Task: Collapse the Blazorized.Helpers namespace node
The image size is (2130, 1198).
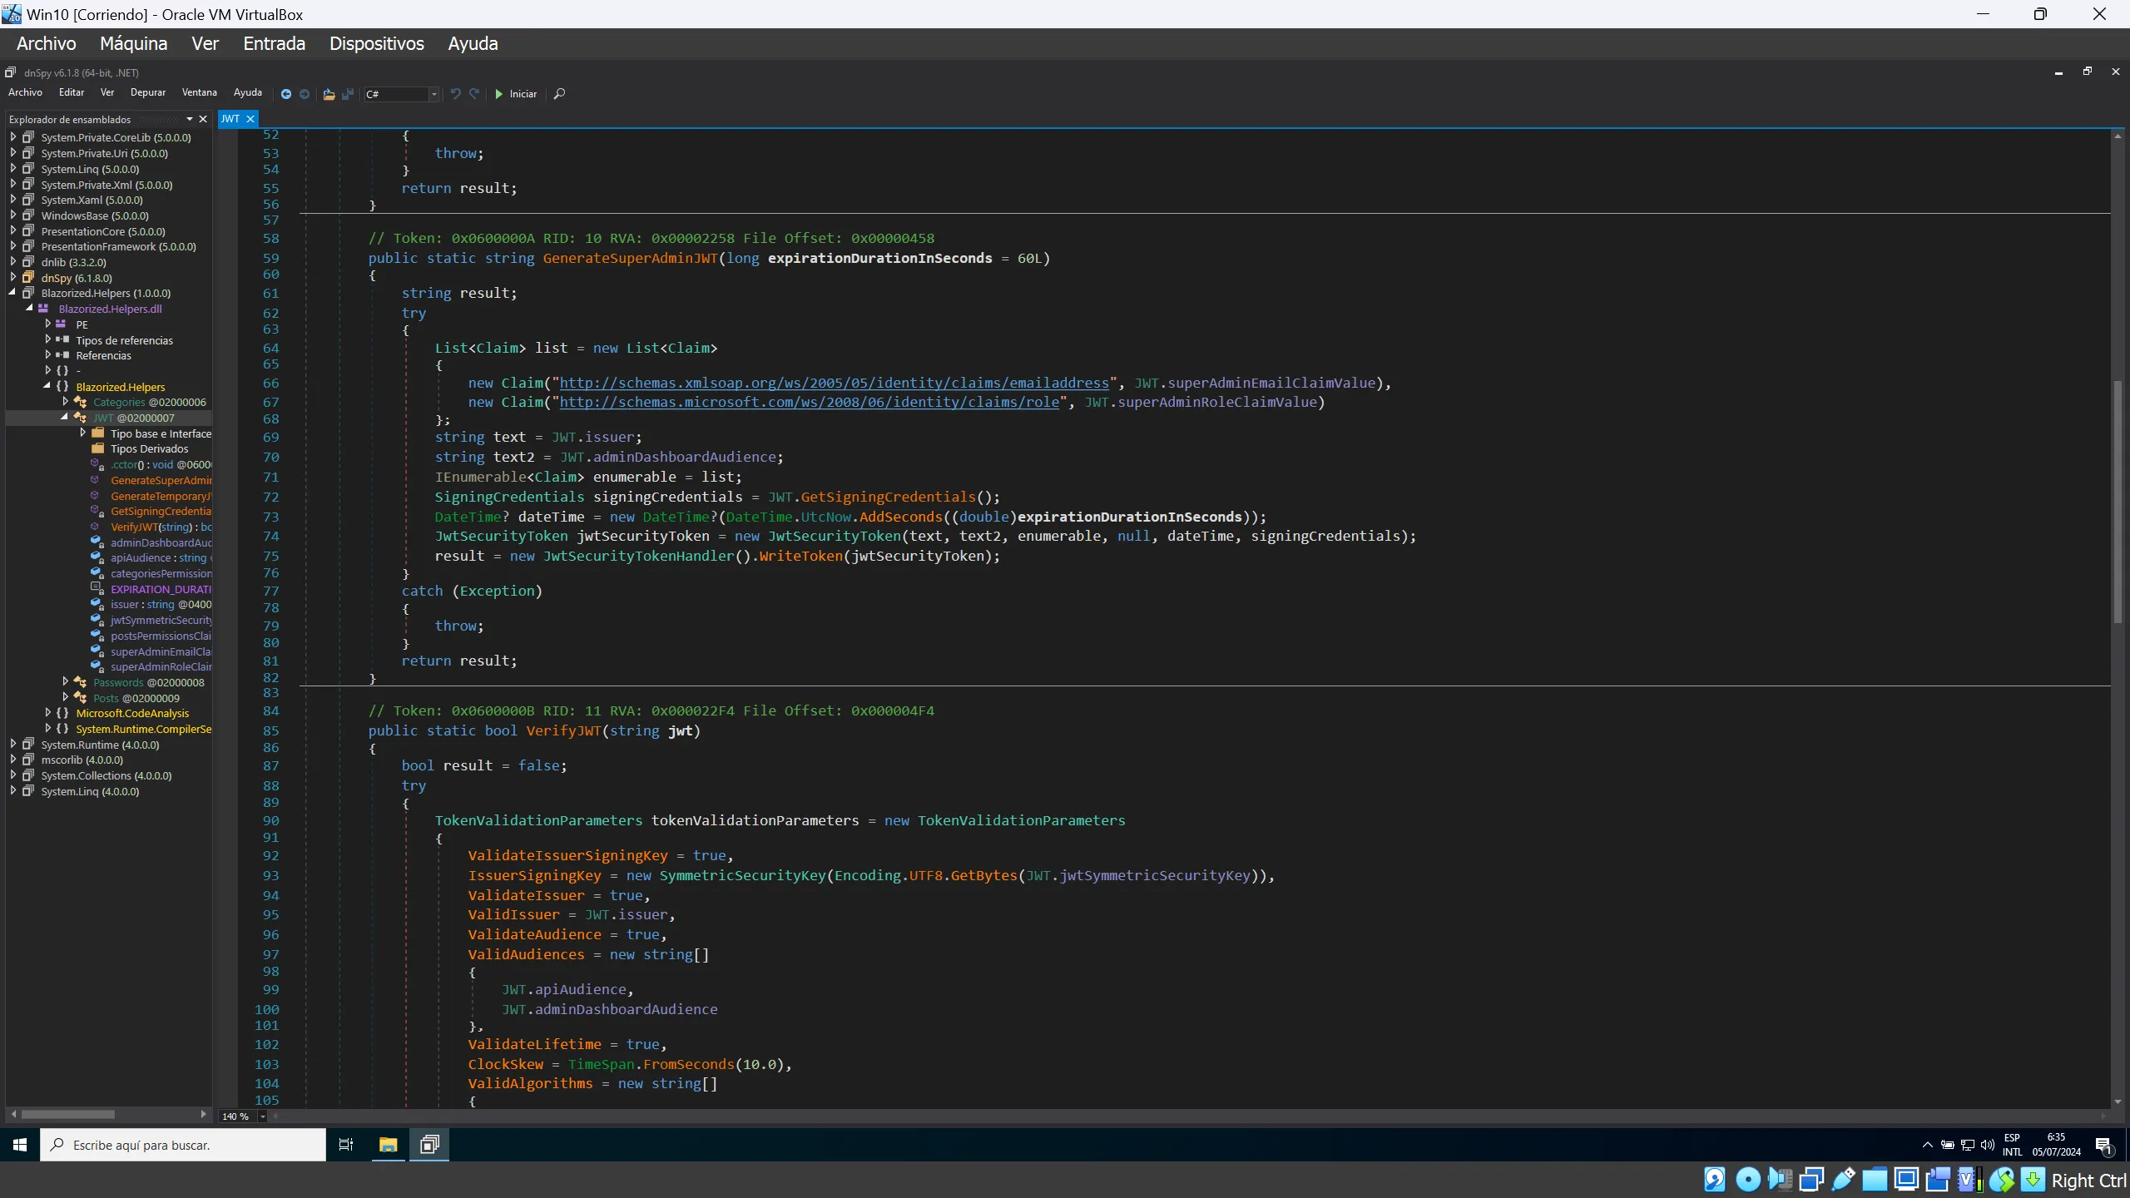Action: click(x=47, y=386)
